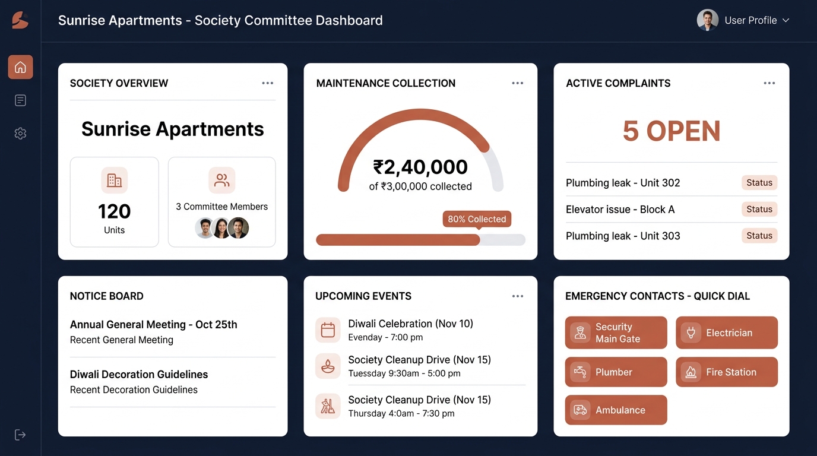817x456 pixels.
Task: Click the ₹2,40,000 collected amount
Action: tap(420, 167)
